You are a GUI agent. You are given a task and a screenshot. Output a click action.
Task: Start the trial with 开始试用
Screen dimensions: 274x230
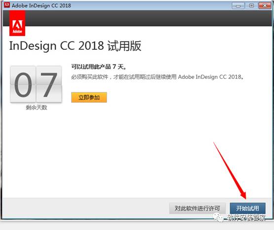[248, 208]
